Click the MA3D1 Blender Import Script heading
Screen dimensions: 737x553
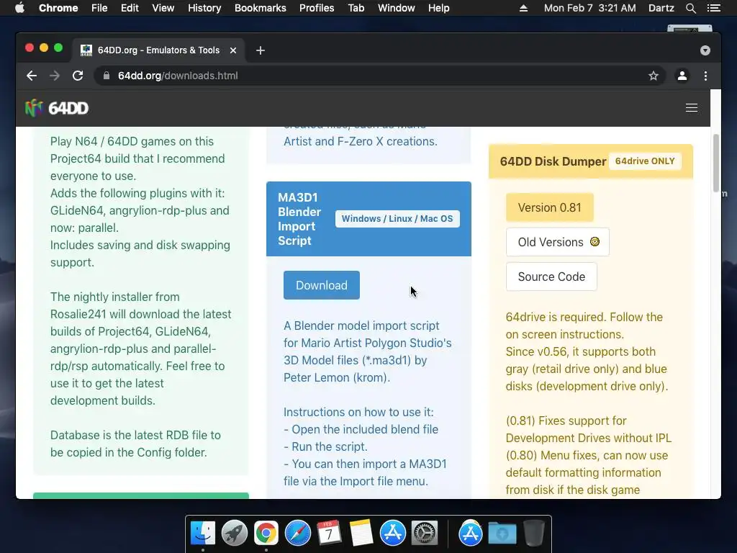(299, 219)
